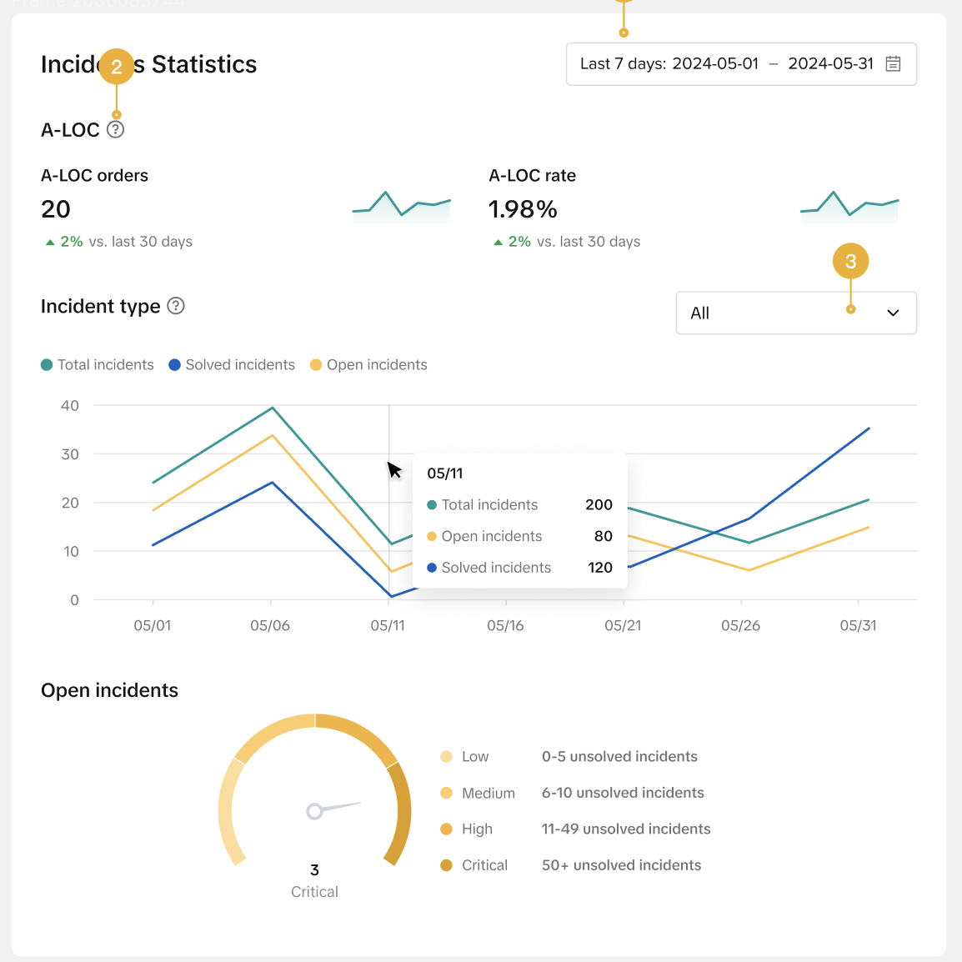
Task: Select the 2024-05-01 start date
Action: pos(715,64)
